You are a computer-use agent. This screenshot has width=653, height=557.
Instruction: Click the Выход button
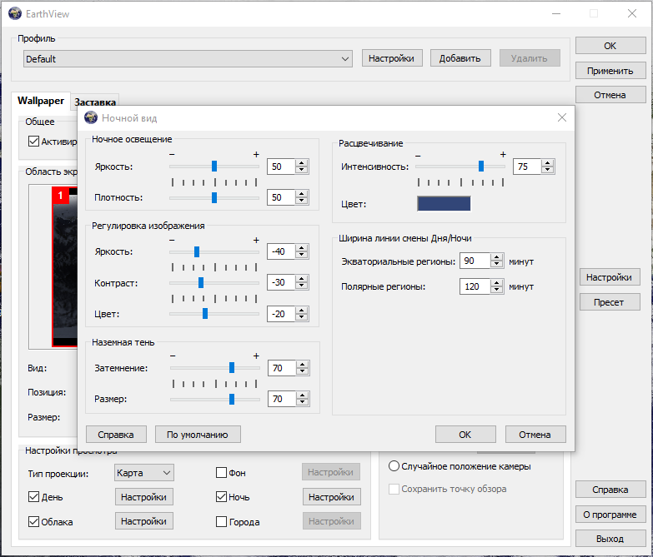(x=610, y=539)
